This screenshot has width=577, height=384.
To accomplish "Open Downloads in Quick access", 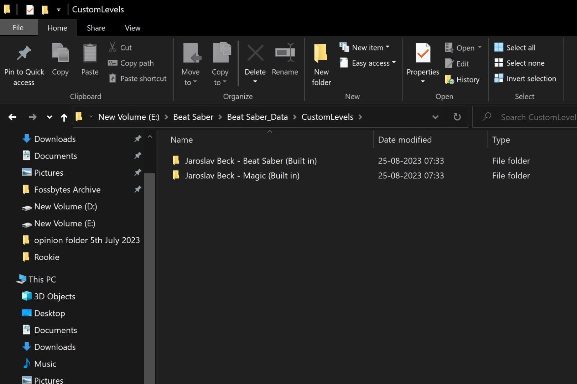I will tap(55, 139).
